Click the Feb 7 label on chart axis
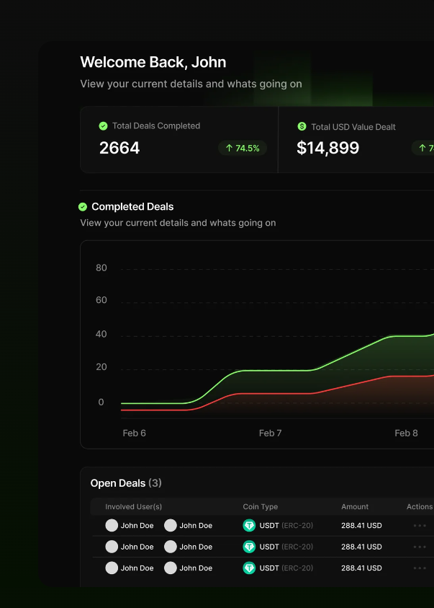Image resolution: width=434 pixels, height=608 pixels. [271, 433]
